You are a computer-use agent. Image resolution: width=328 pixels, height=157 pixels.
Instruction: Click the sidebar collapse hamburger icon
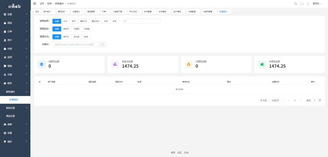35,4
